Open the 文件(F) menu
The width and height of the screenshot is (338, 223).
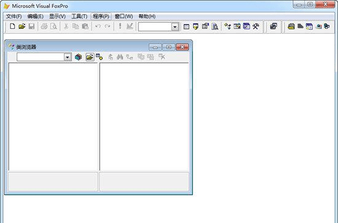point(14,17)
